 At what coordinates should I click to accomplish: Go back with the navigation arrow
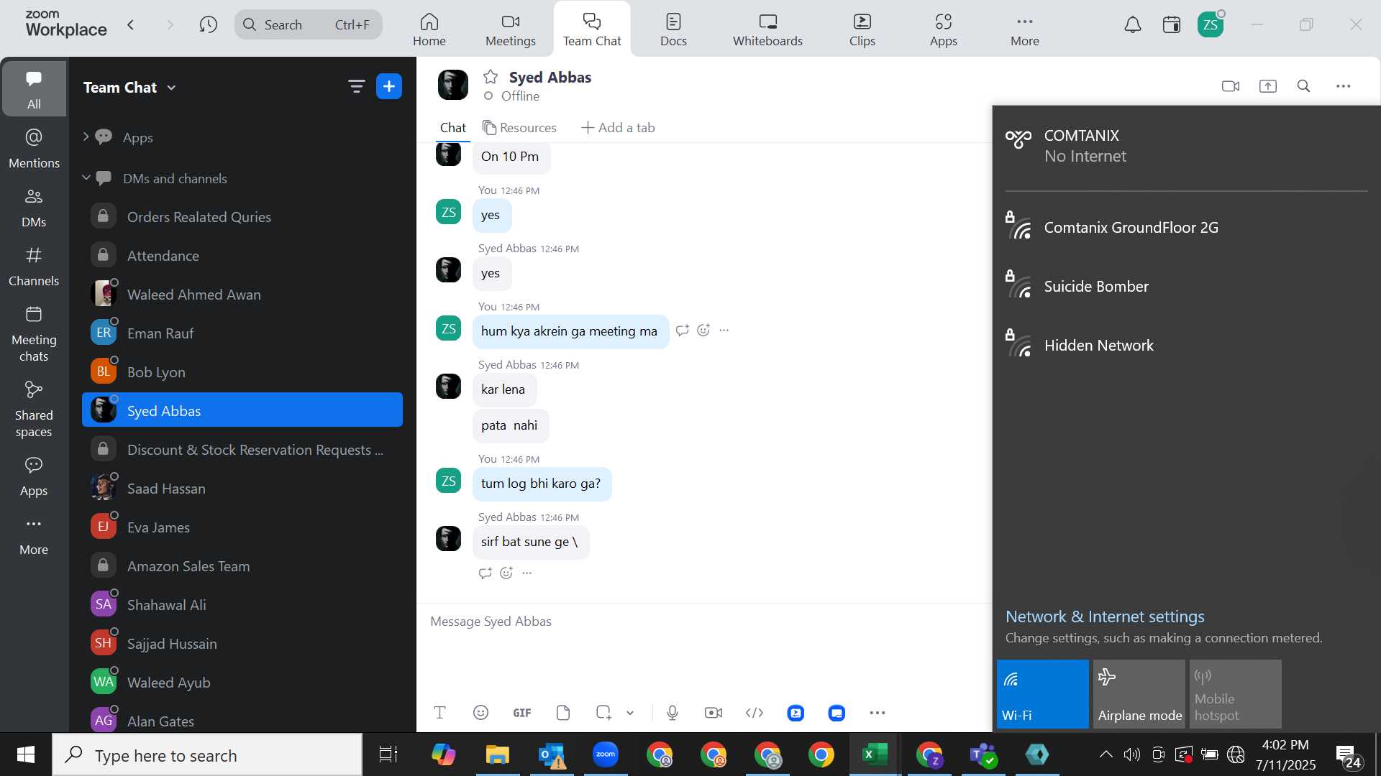click(131, 25)
